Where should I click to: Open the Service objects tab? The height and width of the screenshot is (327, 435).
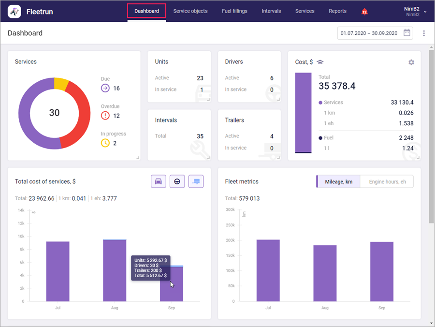coord(190,11)
